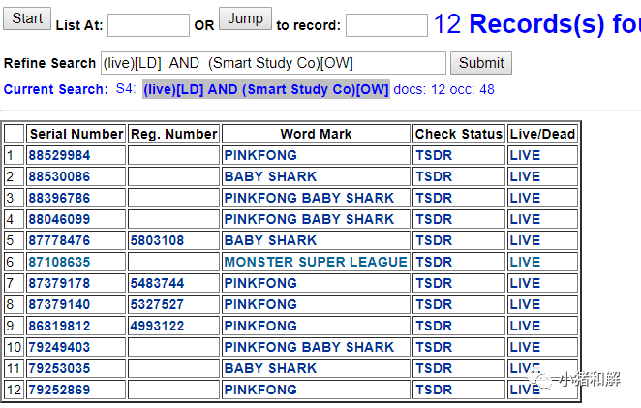Screen dimensions: 641x408
Task: Check TSDR status for serial 88529984
Action: point(434,155)
